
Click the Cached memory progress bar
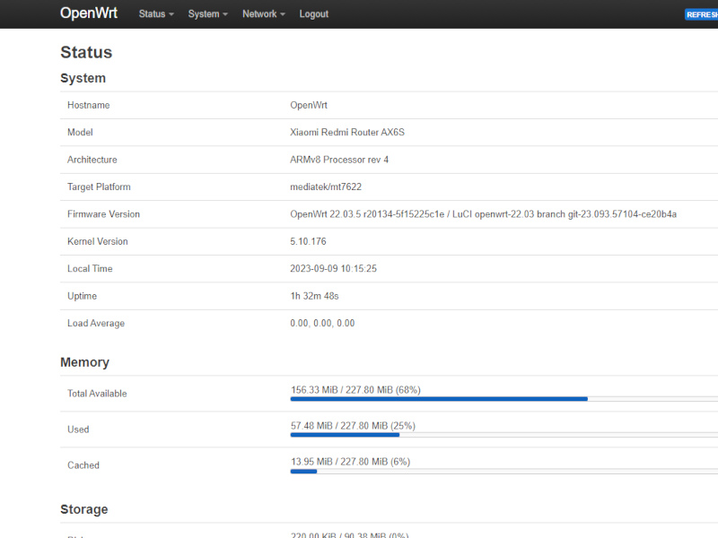click(x=503, y=470)
